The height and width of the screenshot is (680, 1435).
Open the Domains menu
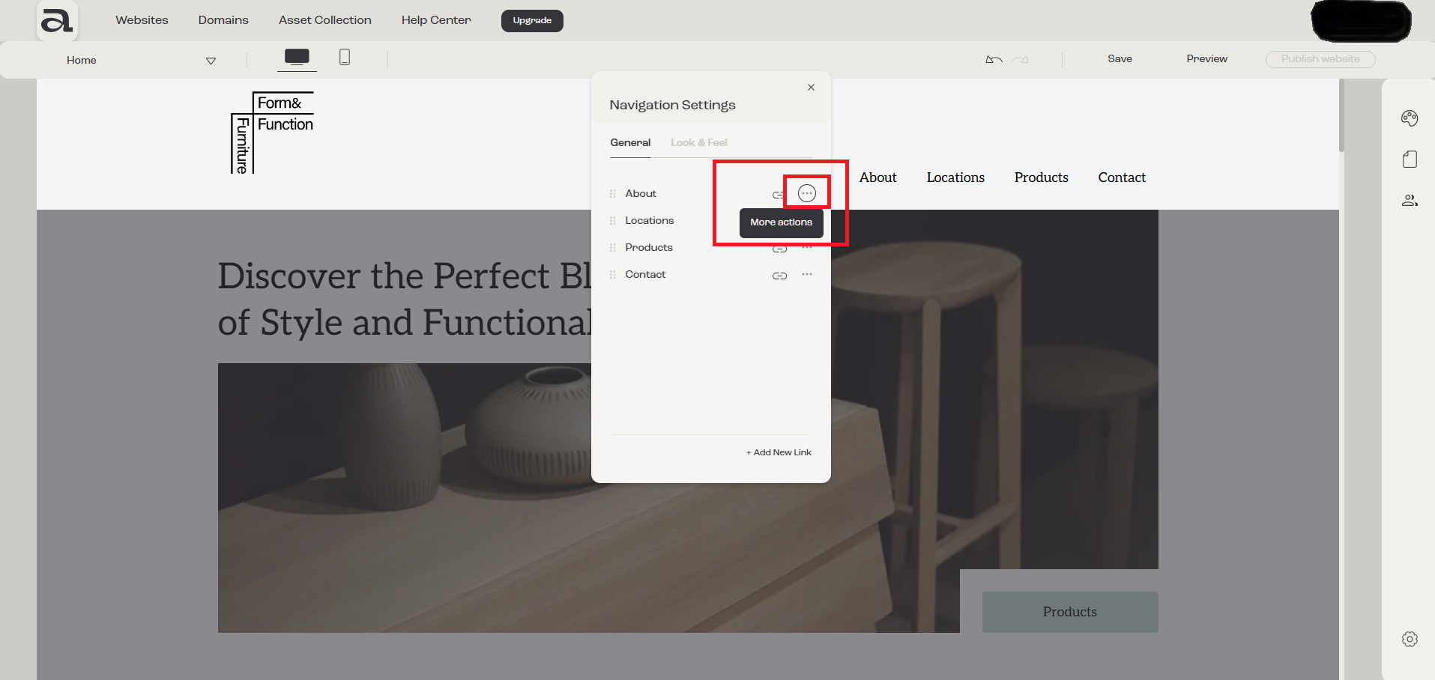pyautogui.click(x=223, y=20)
